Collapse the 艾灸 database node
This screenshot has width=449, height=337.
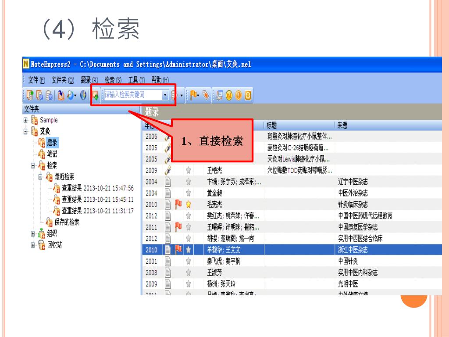25,132
